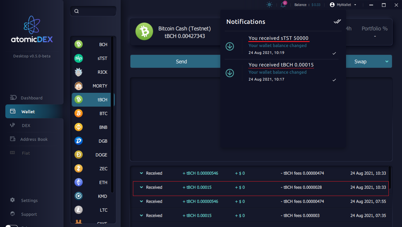Screen dimensions: 402x227
Task: Click tBCH 0.00015 notification title
Action: [281, 65]
